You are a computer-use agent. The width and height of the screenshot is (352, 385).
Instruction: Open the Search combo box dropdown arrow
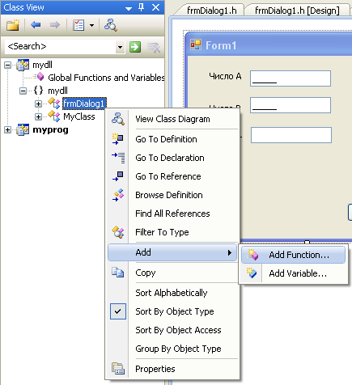pos(120,47)
